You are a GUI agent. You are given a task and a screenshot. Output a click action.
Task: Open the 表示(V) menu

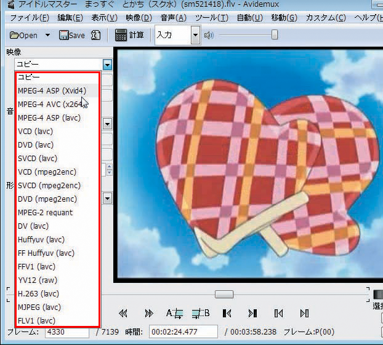coord(104,18)
